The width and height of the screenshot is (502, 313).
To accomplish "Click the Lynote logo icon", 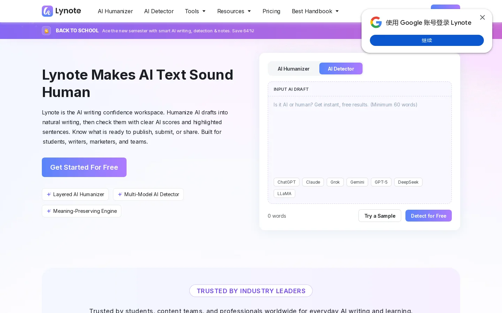I will [x=47, y=11].
